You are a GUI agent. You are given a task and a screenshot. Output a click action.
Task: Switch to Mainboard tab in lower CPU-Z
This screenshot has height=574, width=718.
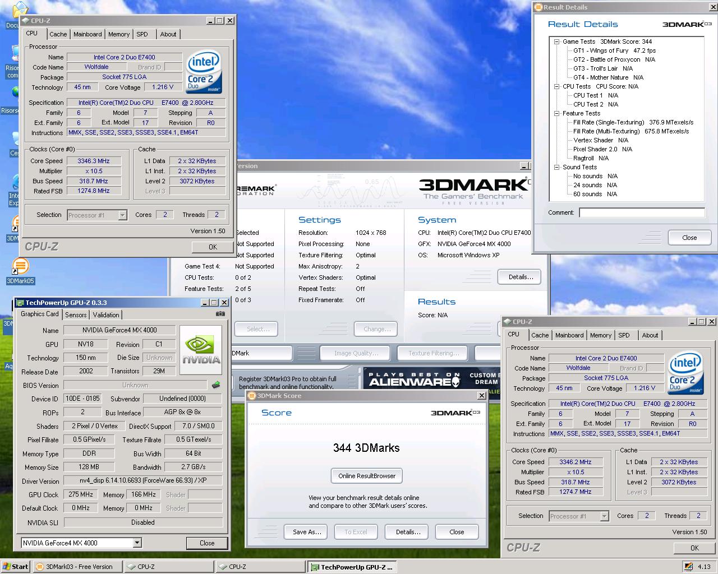click(x=569, y=335)
